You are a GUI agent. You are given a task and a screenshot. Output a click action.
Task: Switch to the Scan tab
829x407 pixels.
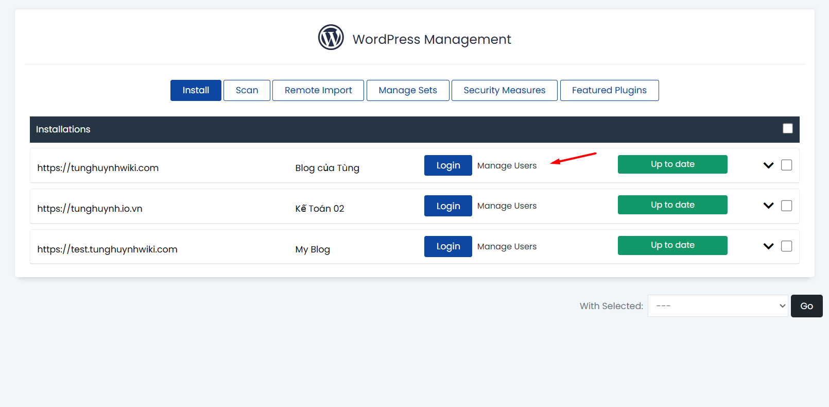[247, 90]
